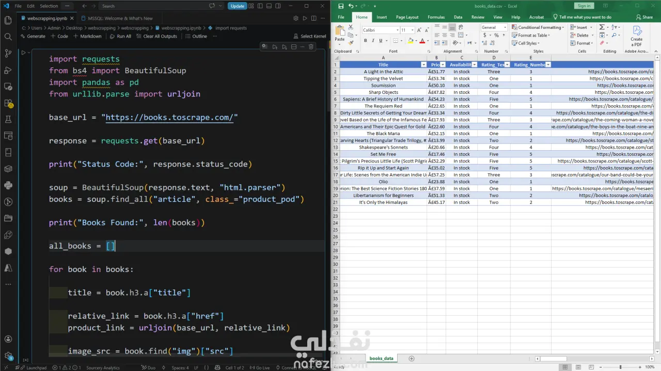Click AutoSum in the Excel Editing group
This screenshot has height=371, width=661.
[602, 27]
